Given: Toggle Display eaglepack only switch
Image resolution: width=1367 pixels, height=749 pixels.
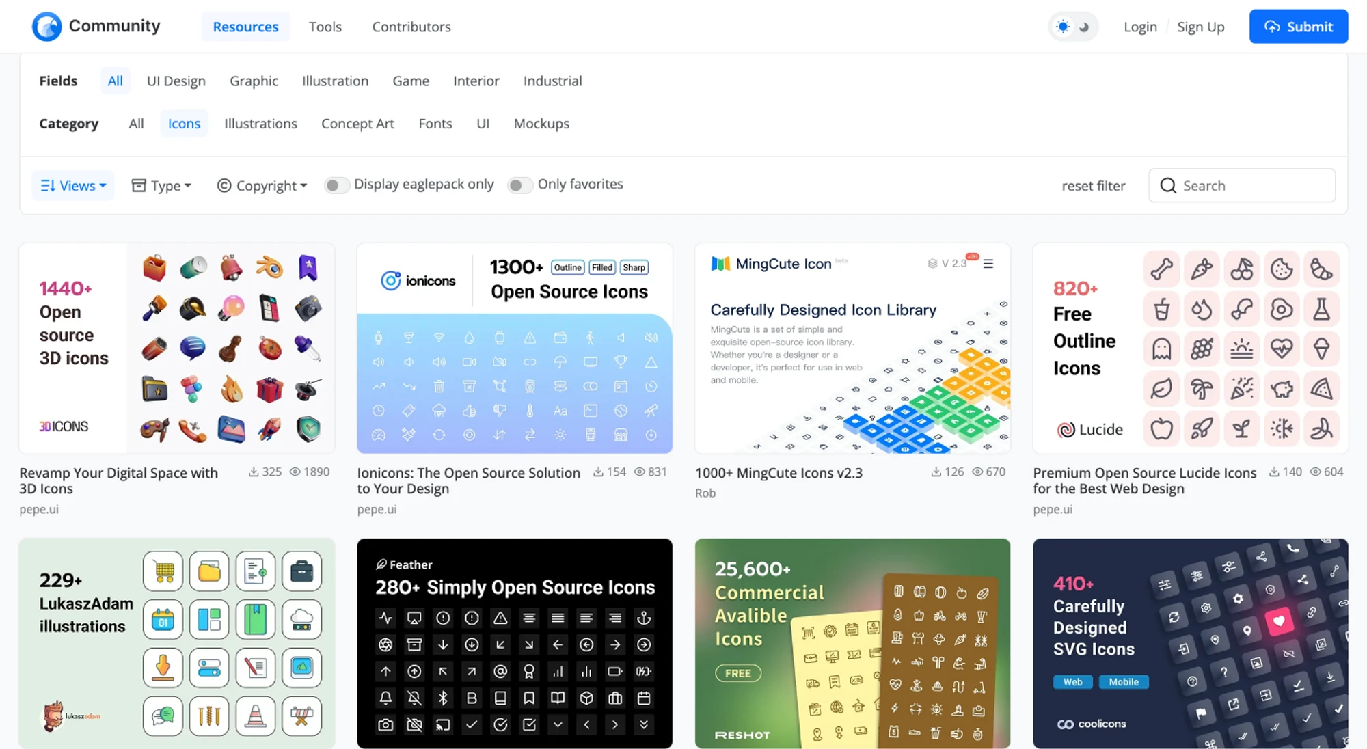Looking at the screenshot, I should pos(336,185).
